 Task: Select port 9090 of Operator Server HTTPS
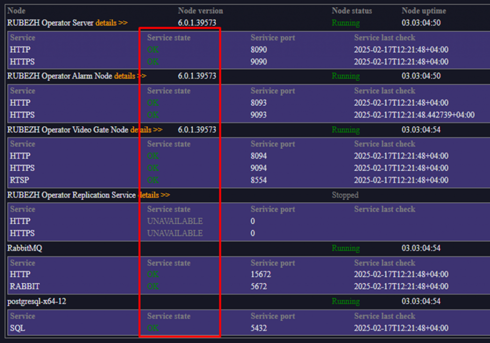click(x=258, y=62)
